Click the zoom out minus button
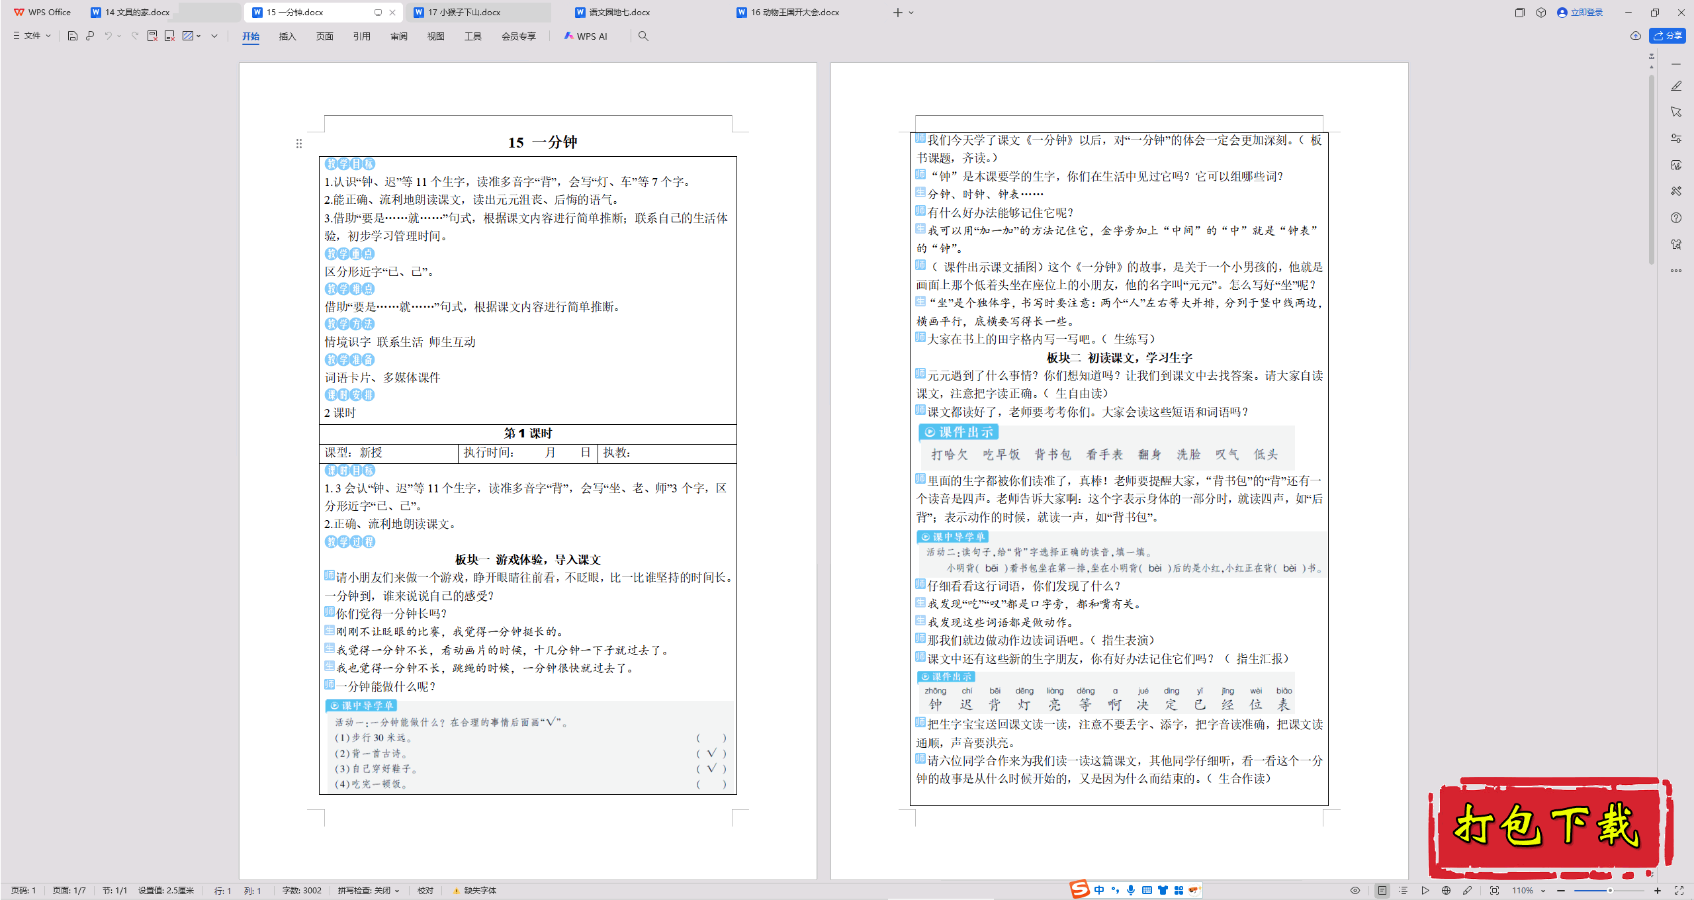The width and height of the screenshot is (1694, 900). point(1561,891)
